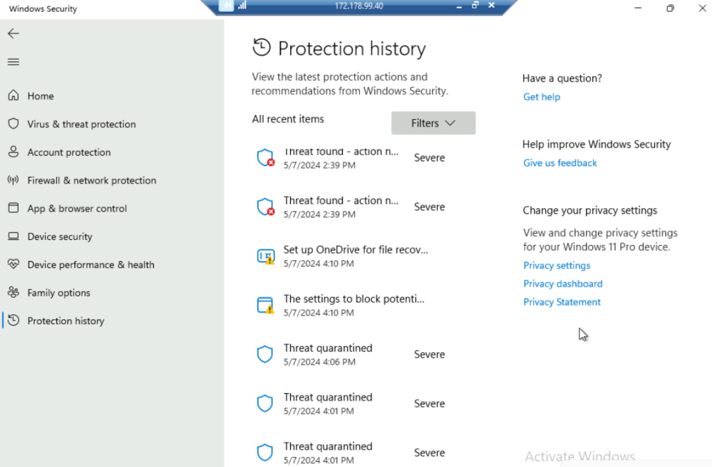Click the App & browser control icon

13,208
